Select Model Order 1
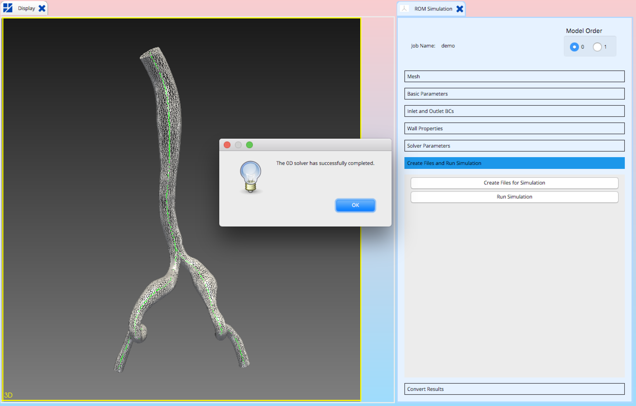The width and height of the screenshot is (636, 406). click(x=598, y=47)
